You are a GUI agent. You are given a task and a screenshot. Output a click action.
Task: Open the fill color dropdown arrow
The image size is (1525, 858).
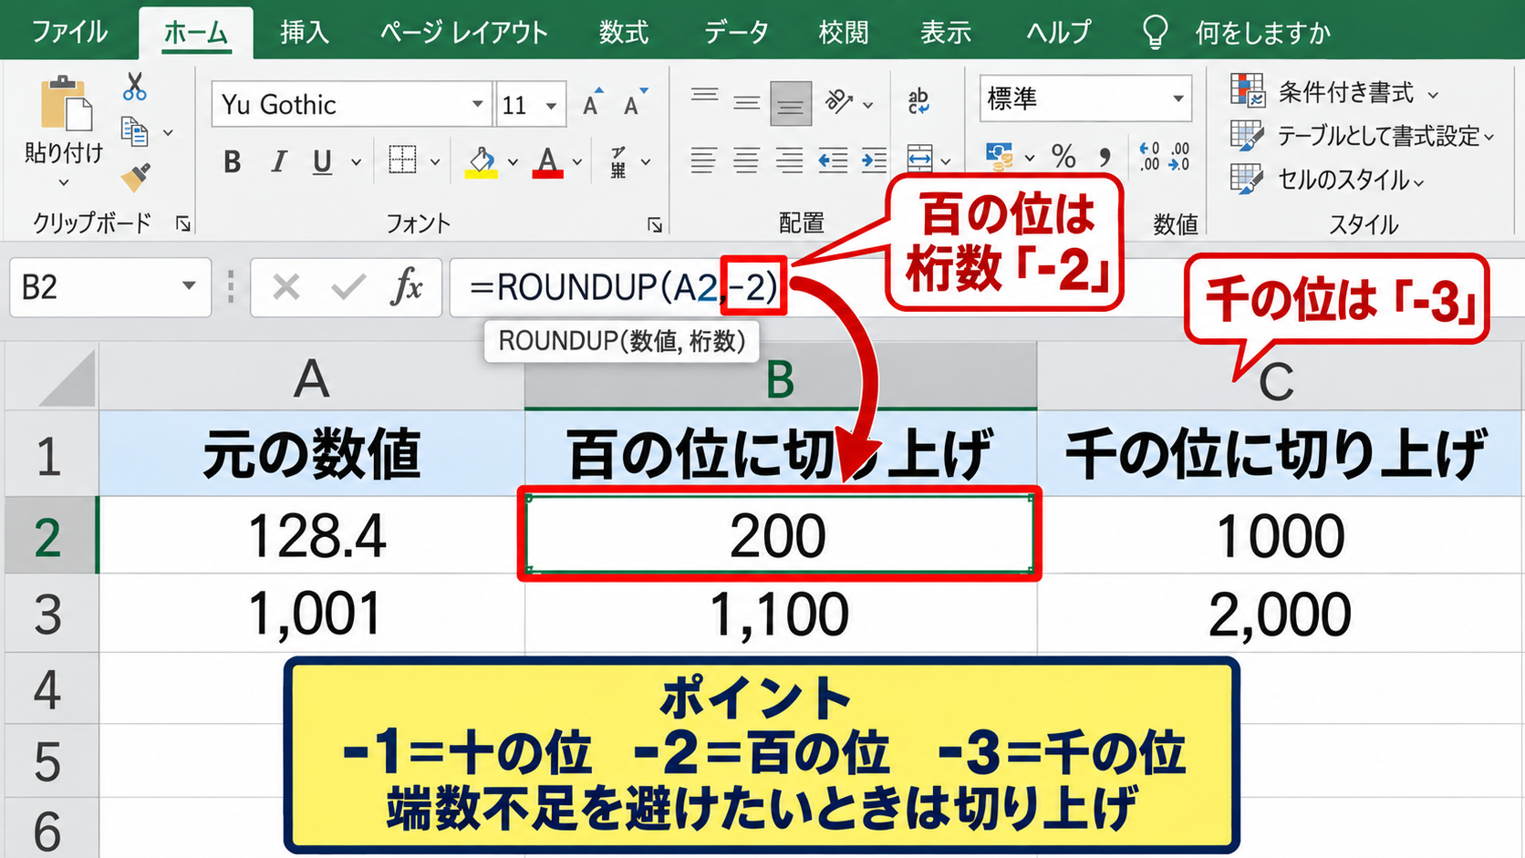pos(513,162)
